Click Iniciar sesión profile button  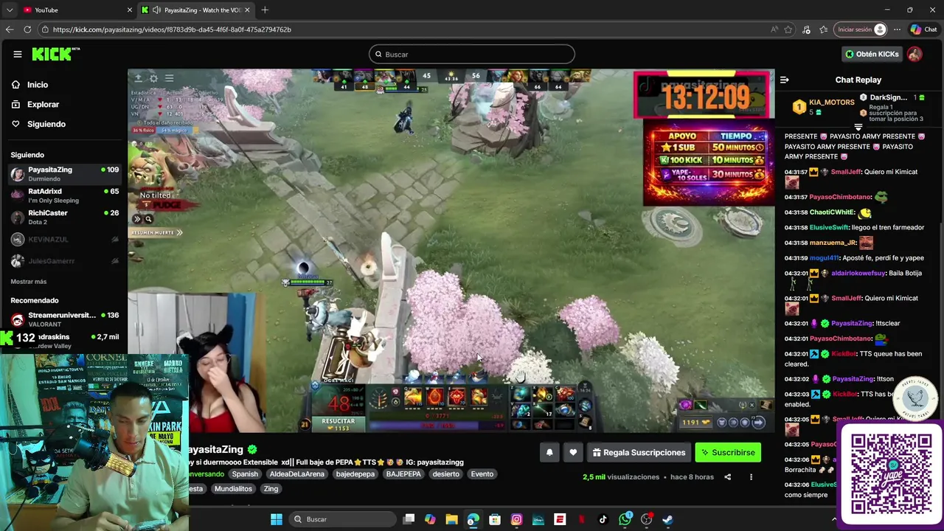click(x=861, y=29)
